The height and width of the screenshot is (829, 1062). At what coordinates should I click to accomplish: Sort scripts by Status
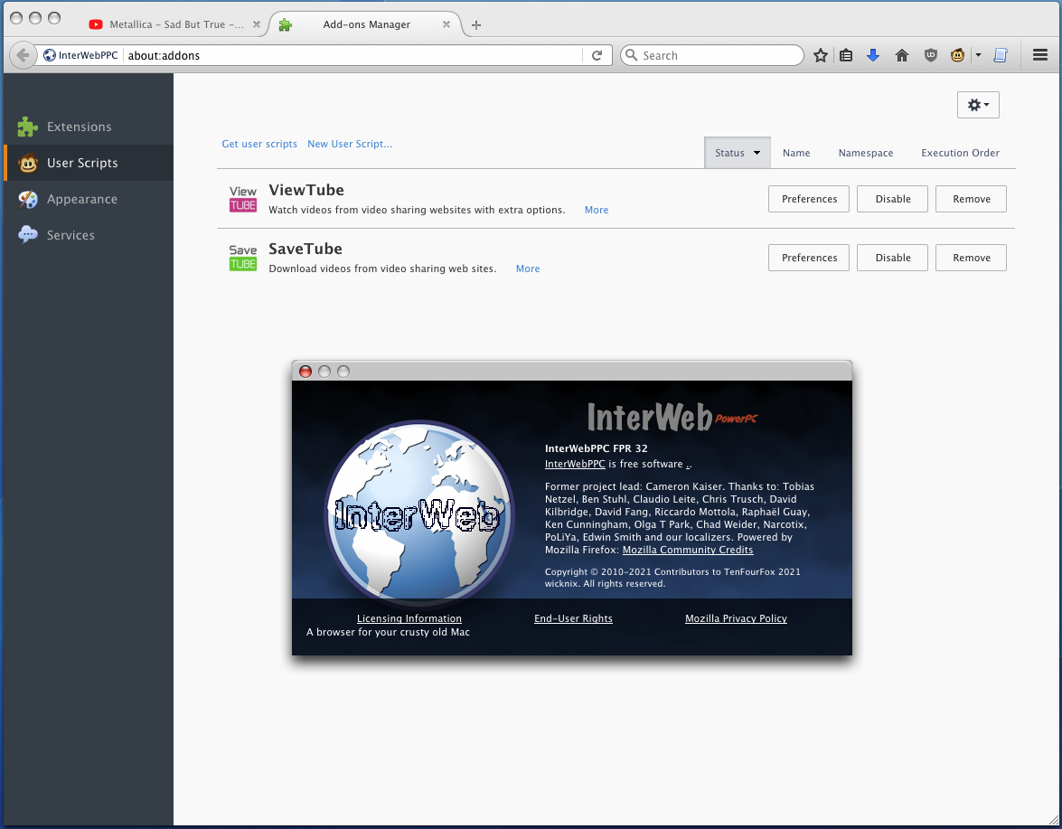click(x=737, y=153)
